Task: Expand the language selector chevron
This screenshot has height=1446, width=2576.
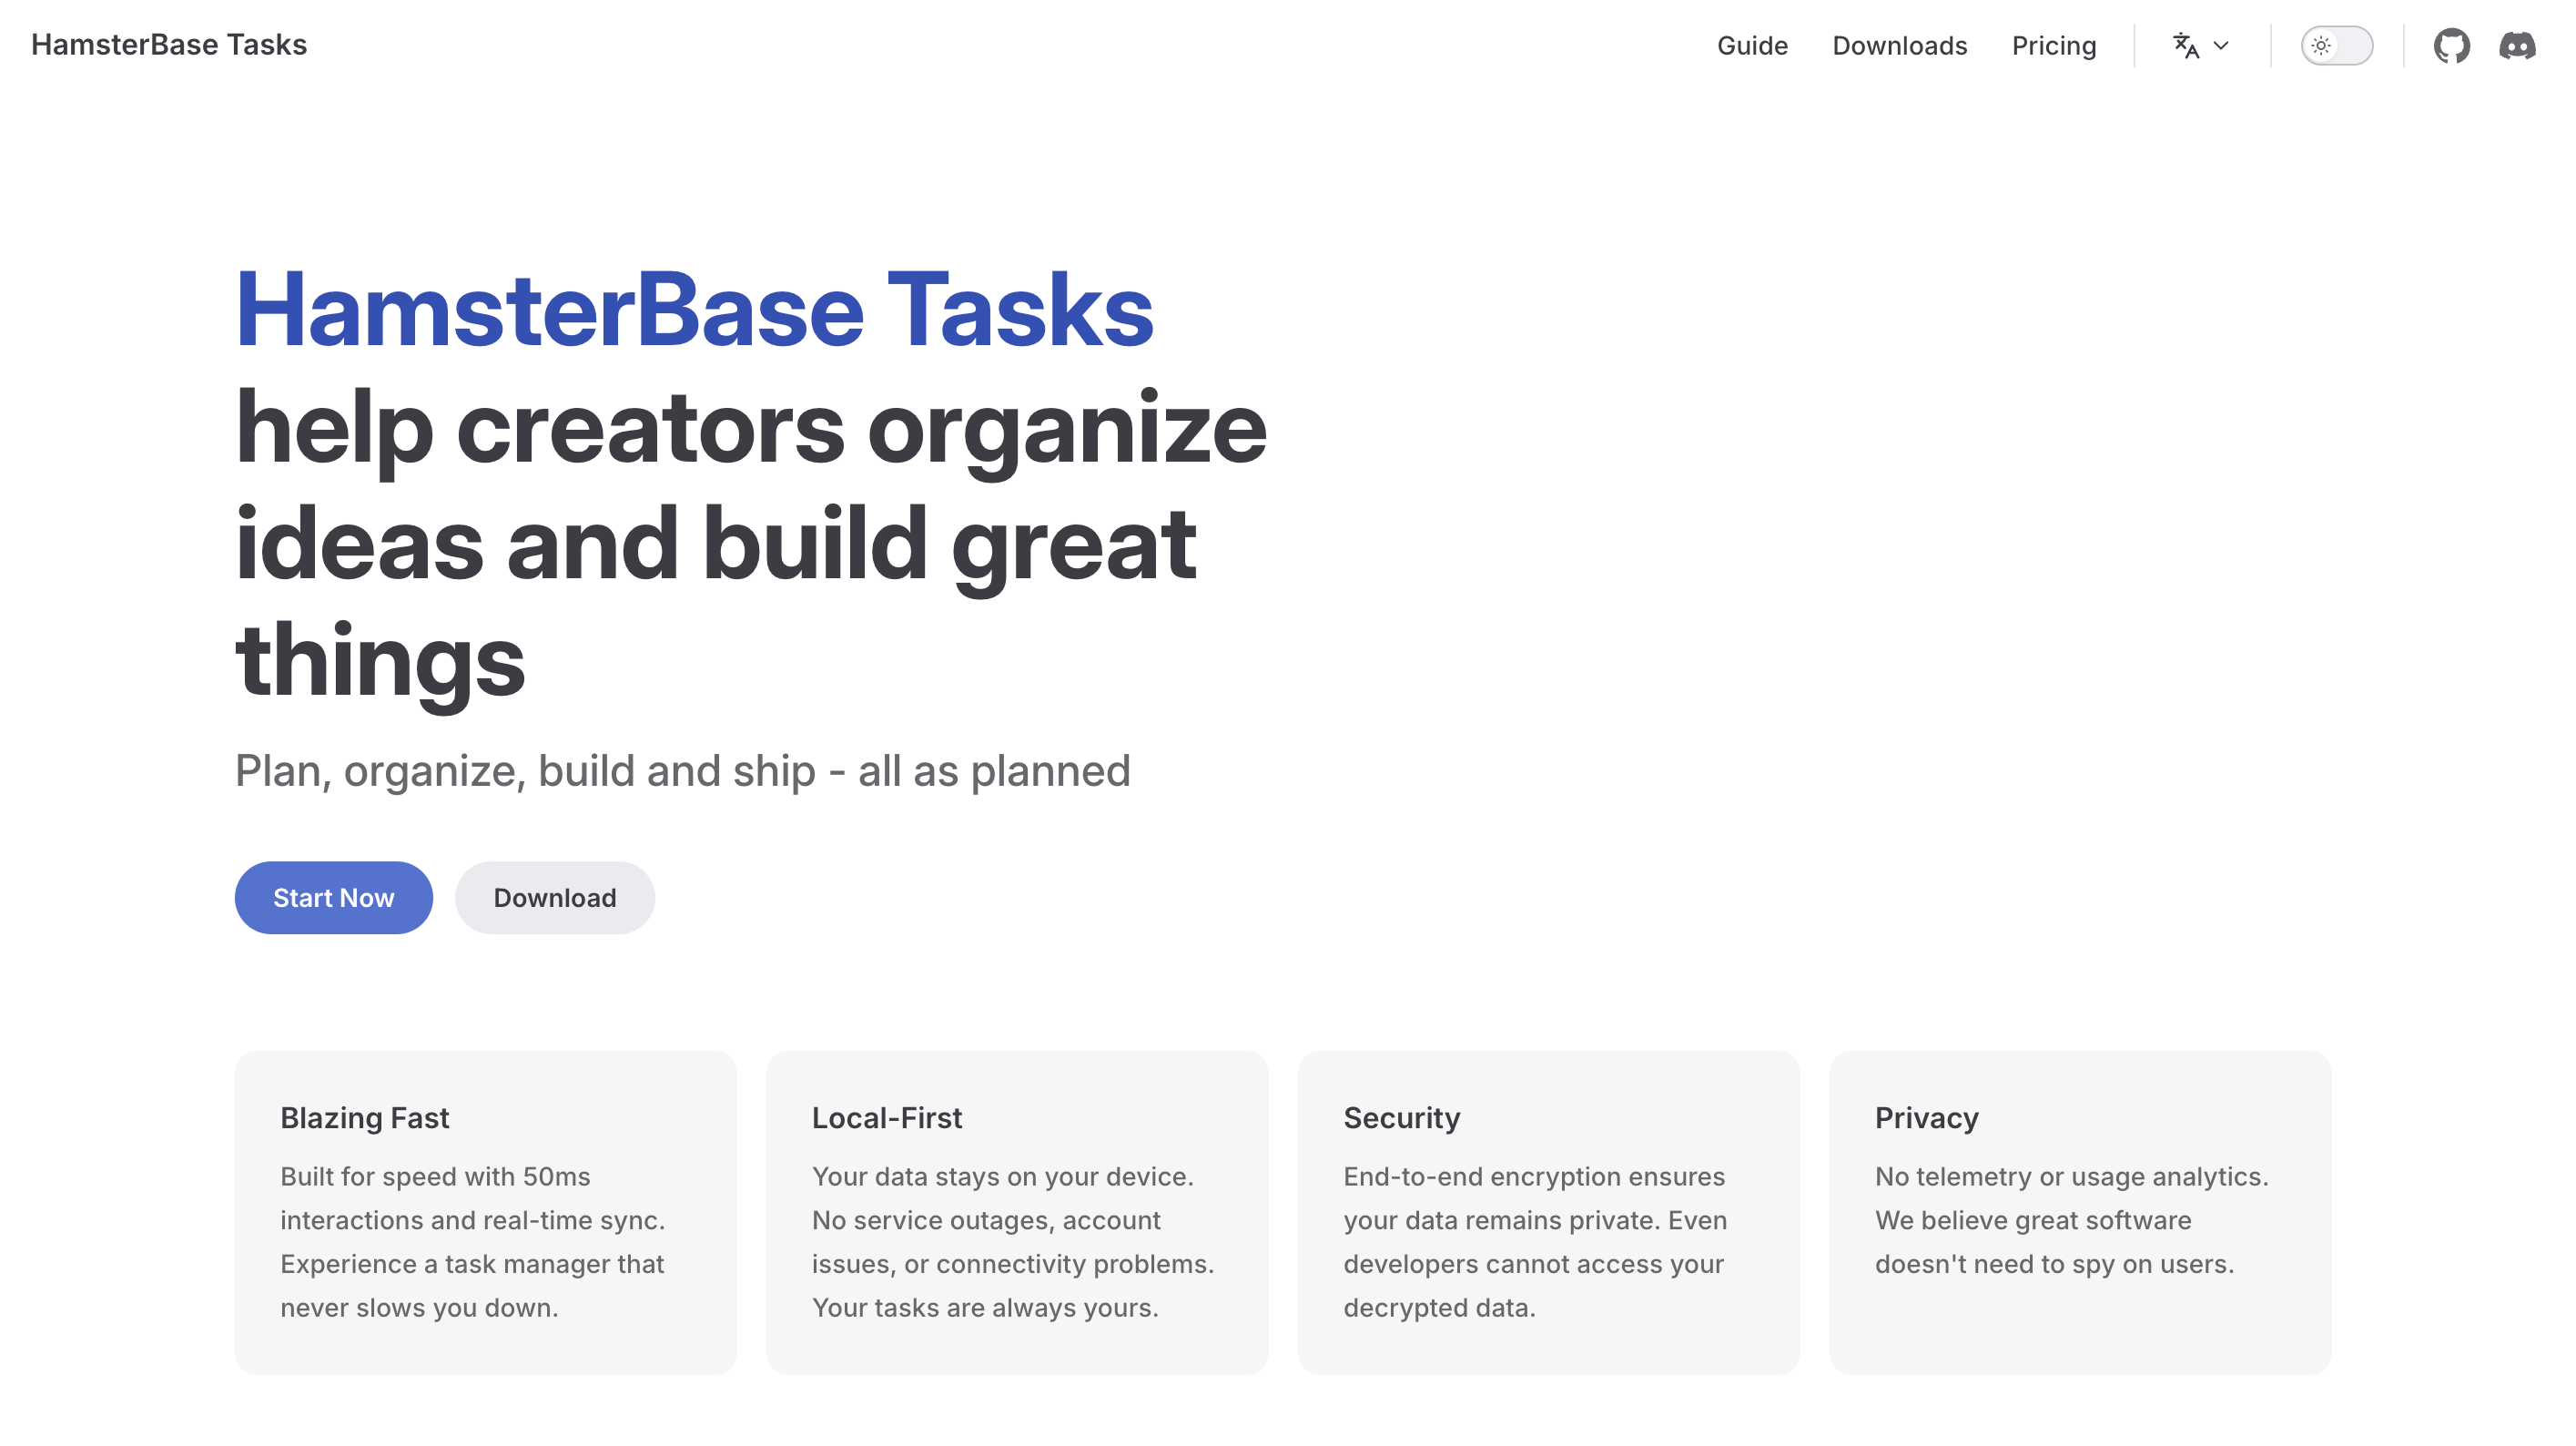Action: (2221, 45)
